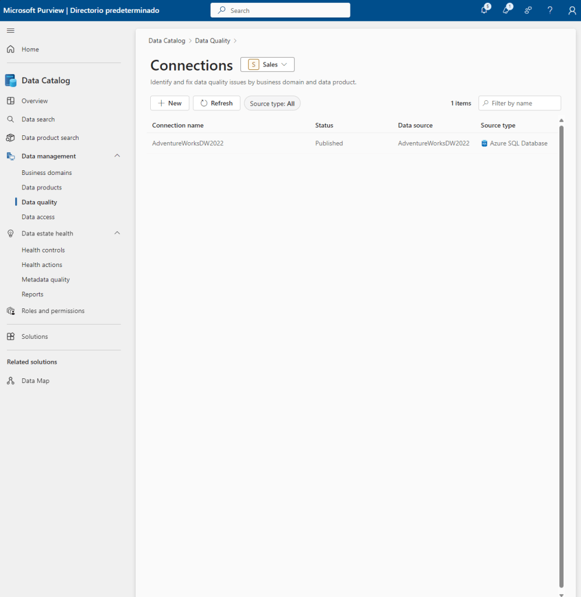
Task: Click the Solutions grid icon
Action: 10,336
